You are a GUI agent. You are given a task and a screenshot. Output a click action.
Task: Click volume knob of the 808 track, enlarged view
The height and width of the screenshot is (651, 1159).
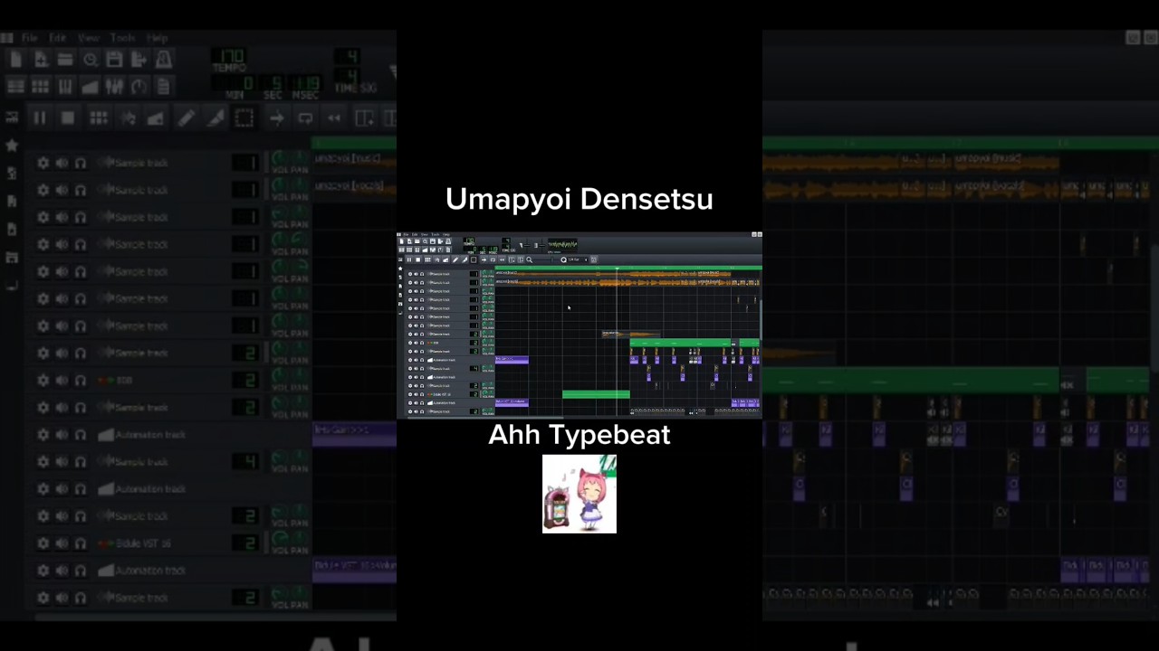point(280,375)
